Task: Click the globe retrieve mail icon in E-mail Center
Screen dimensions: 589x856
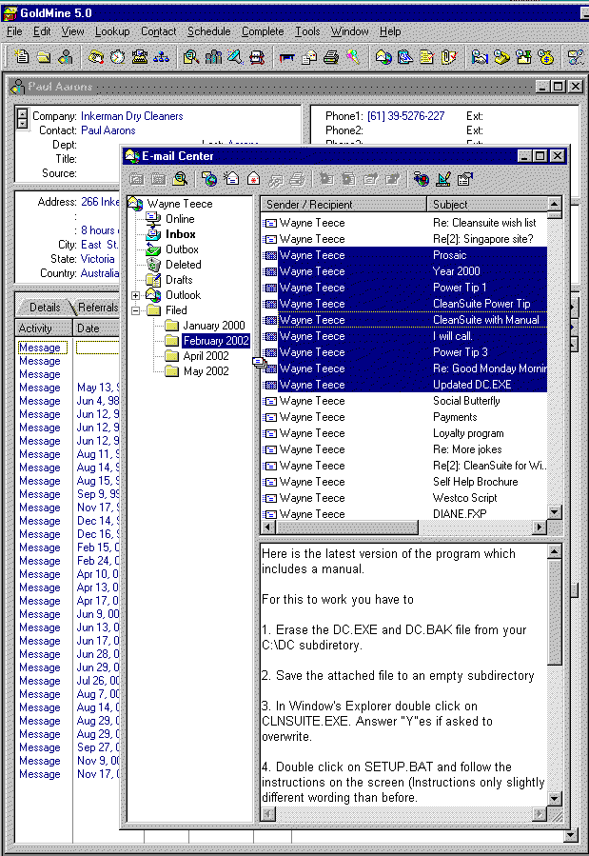Action: [x=209, y=178]
